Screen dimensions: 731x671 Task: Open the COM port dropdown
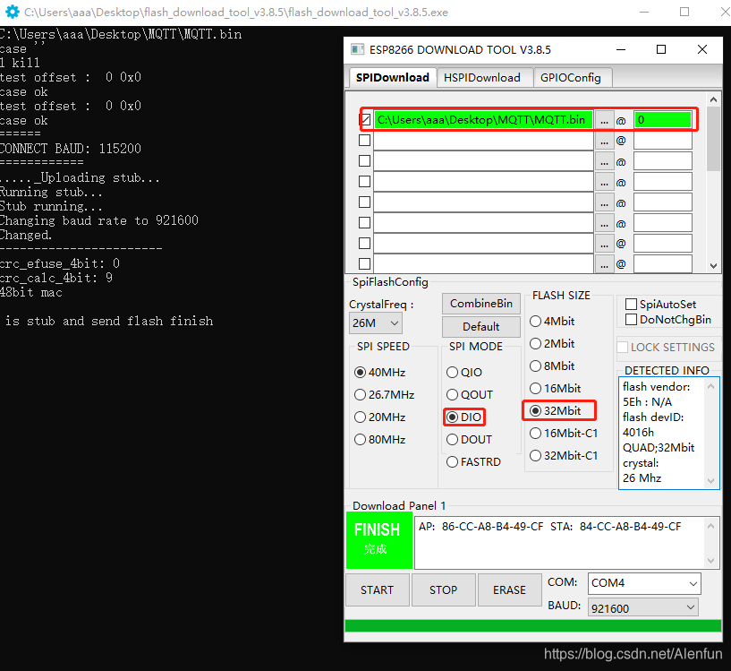644,583
